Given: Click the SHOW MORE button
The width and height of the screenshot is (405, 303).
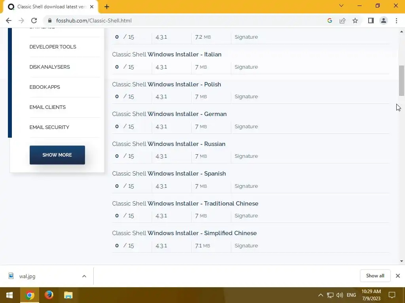Looking at the screenshot, I should (x=57, y=155).
